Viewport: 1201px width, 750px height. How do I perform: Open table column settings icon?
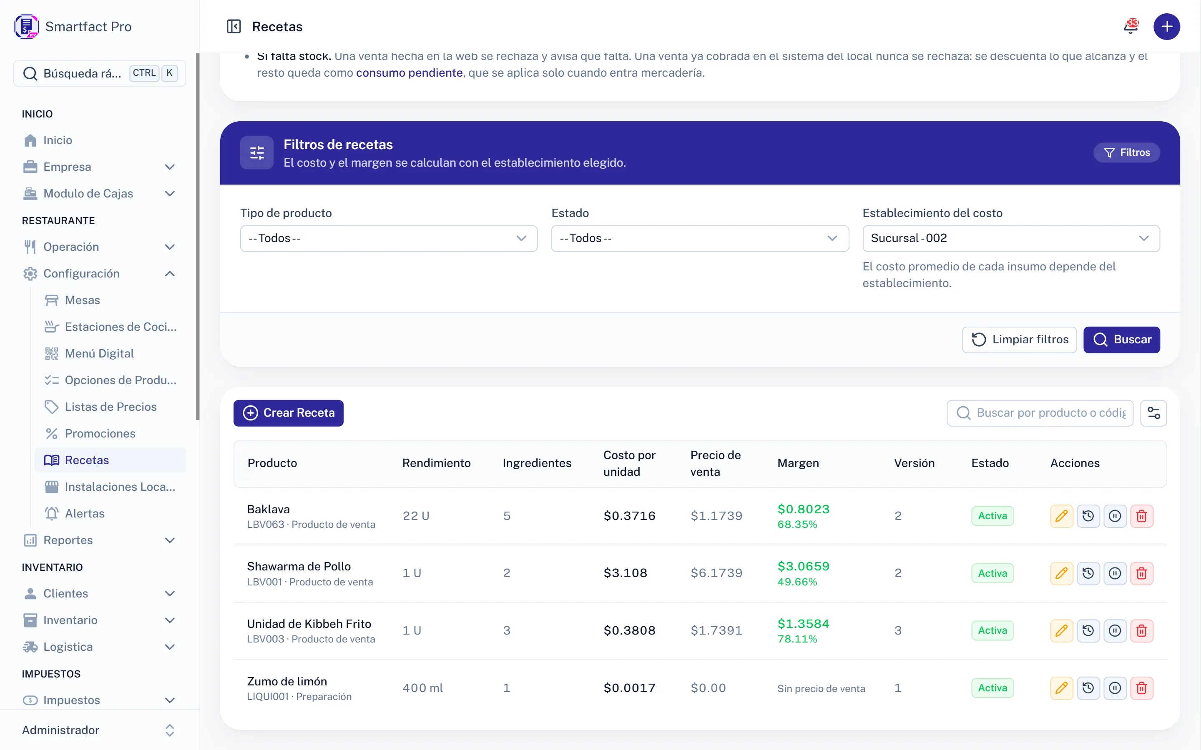1153,412
